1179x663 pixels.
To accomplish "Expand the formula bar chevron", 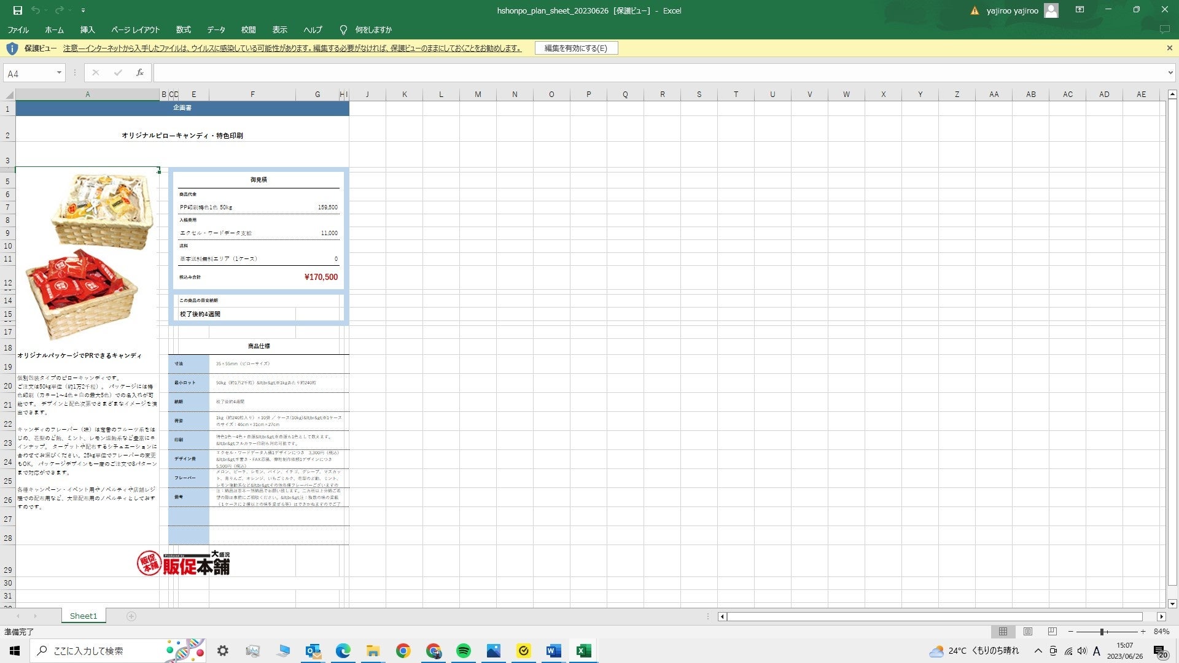I will point(1170,73).
